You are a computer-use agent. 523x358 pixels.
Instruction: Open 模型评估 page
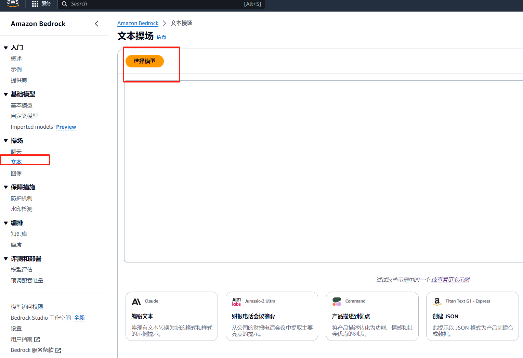click(x=22, y=270)
